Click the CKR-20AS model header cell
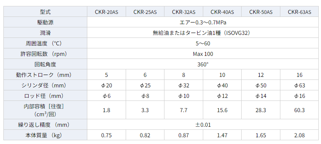321x144 pixels. point(106,12)
